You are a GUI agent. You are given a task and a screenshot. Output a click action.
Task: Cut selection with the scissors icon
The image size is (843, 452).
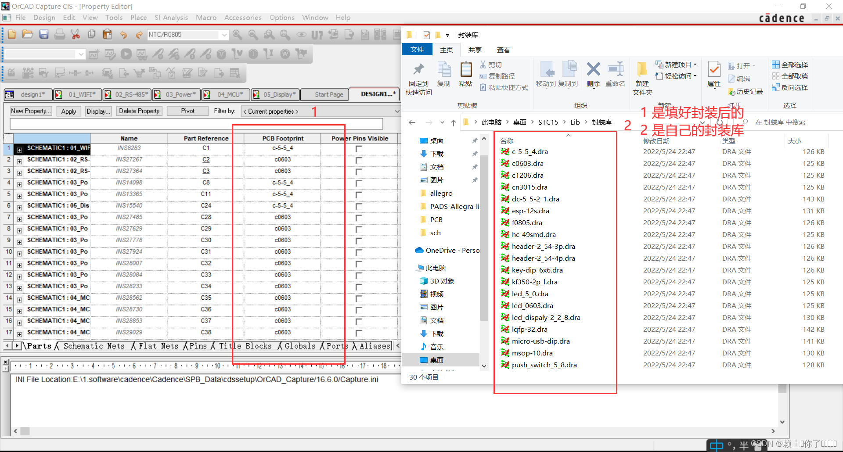coord(76,34)
